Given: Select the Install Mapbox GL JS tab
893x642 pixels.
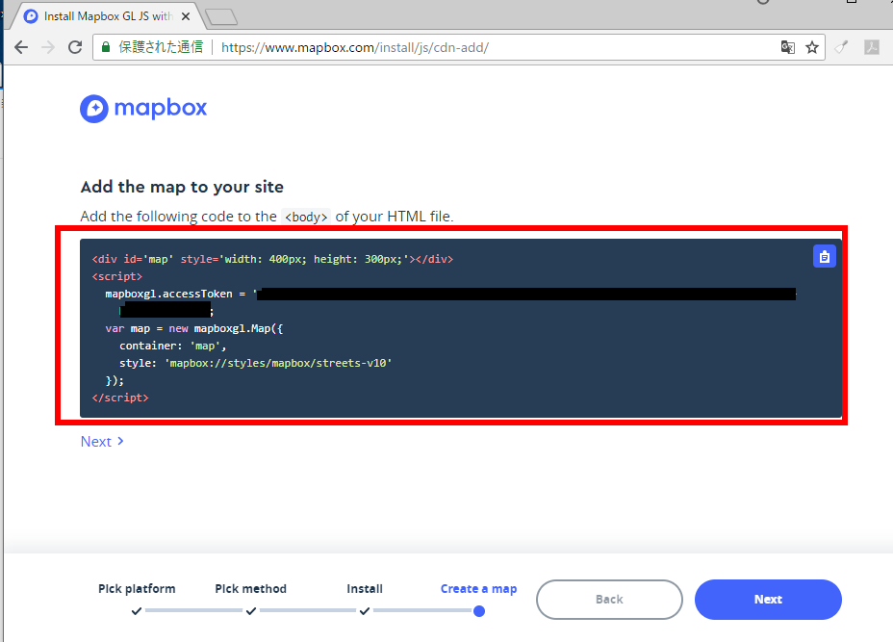Looking at the screenshot, I should (107, 16).
